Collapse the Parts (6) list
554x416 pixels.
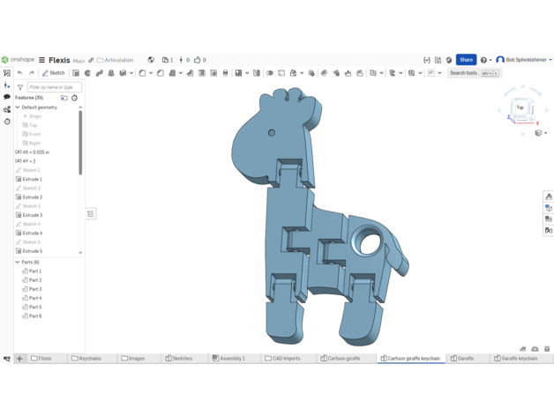[18, 262]
